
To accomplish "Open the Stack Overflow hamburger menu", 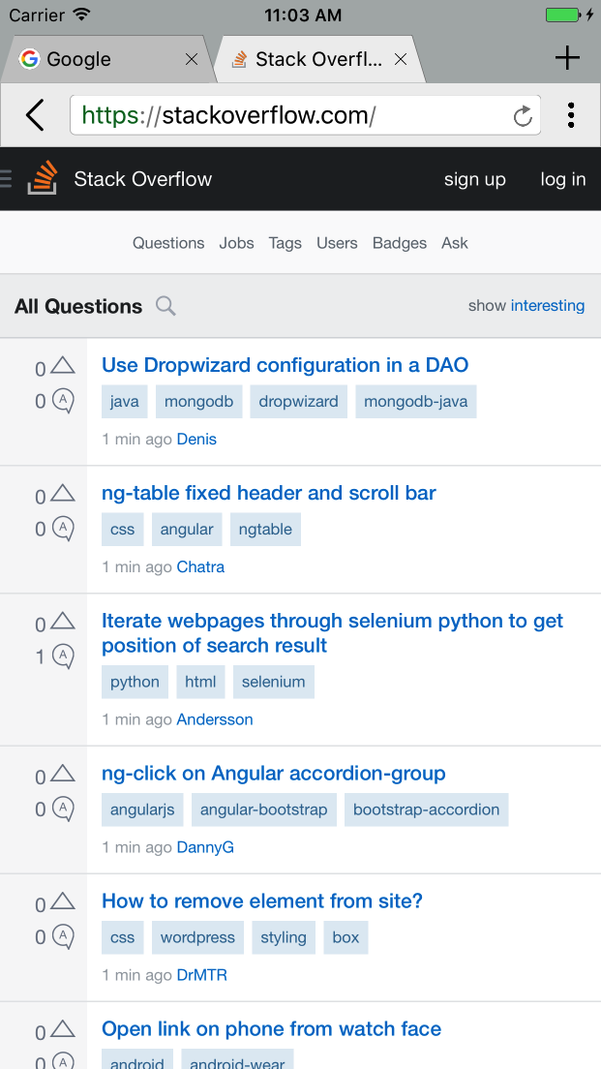I will pos(6,178).
